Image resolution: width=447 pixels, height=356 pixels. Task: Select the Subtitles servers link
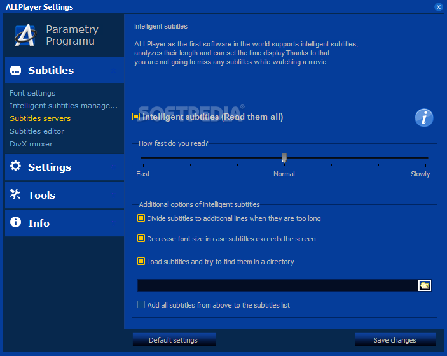point(40,118)
